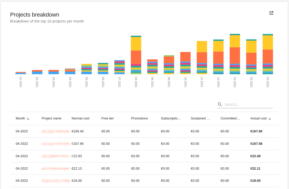Click the orange segment of 10-2021 bar
Screen dimensions: 289x189
185,57
